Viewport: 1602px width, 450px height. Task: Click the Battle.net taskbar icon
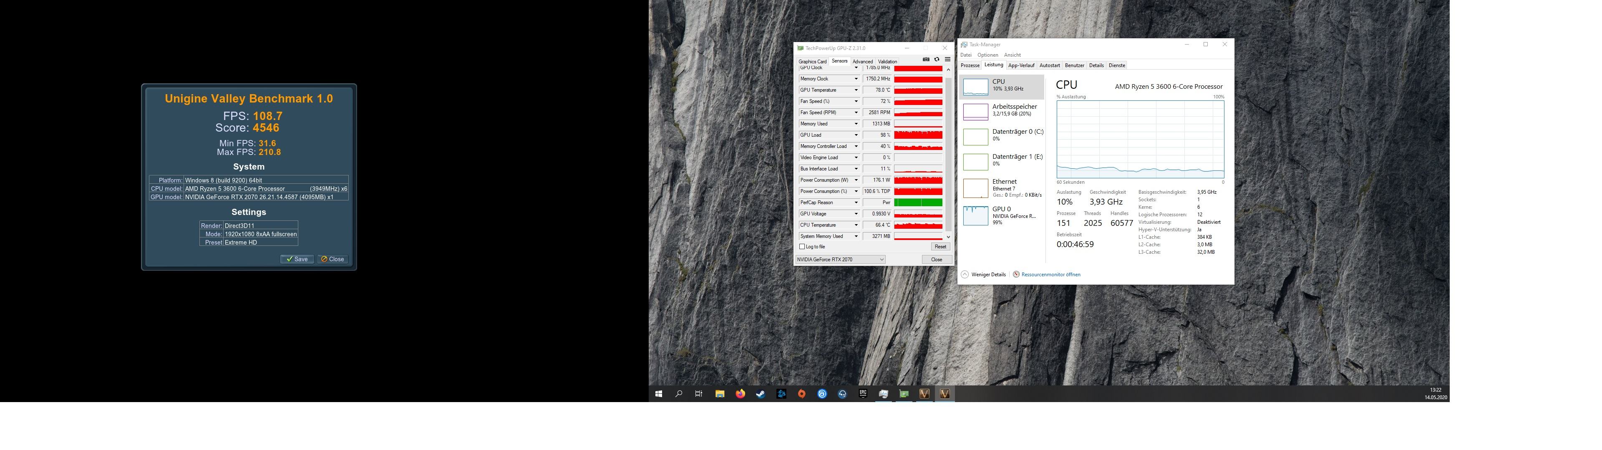(781, 393)
